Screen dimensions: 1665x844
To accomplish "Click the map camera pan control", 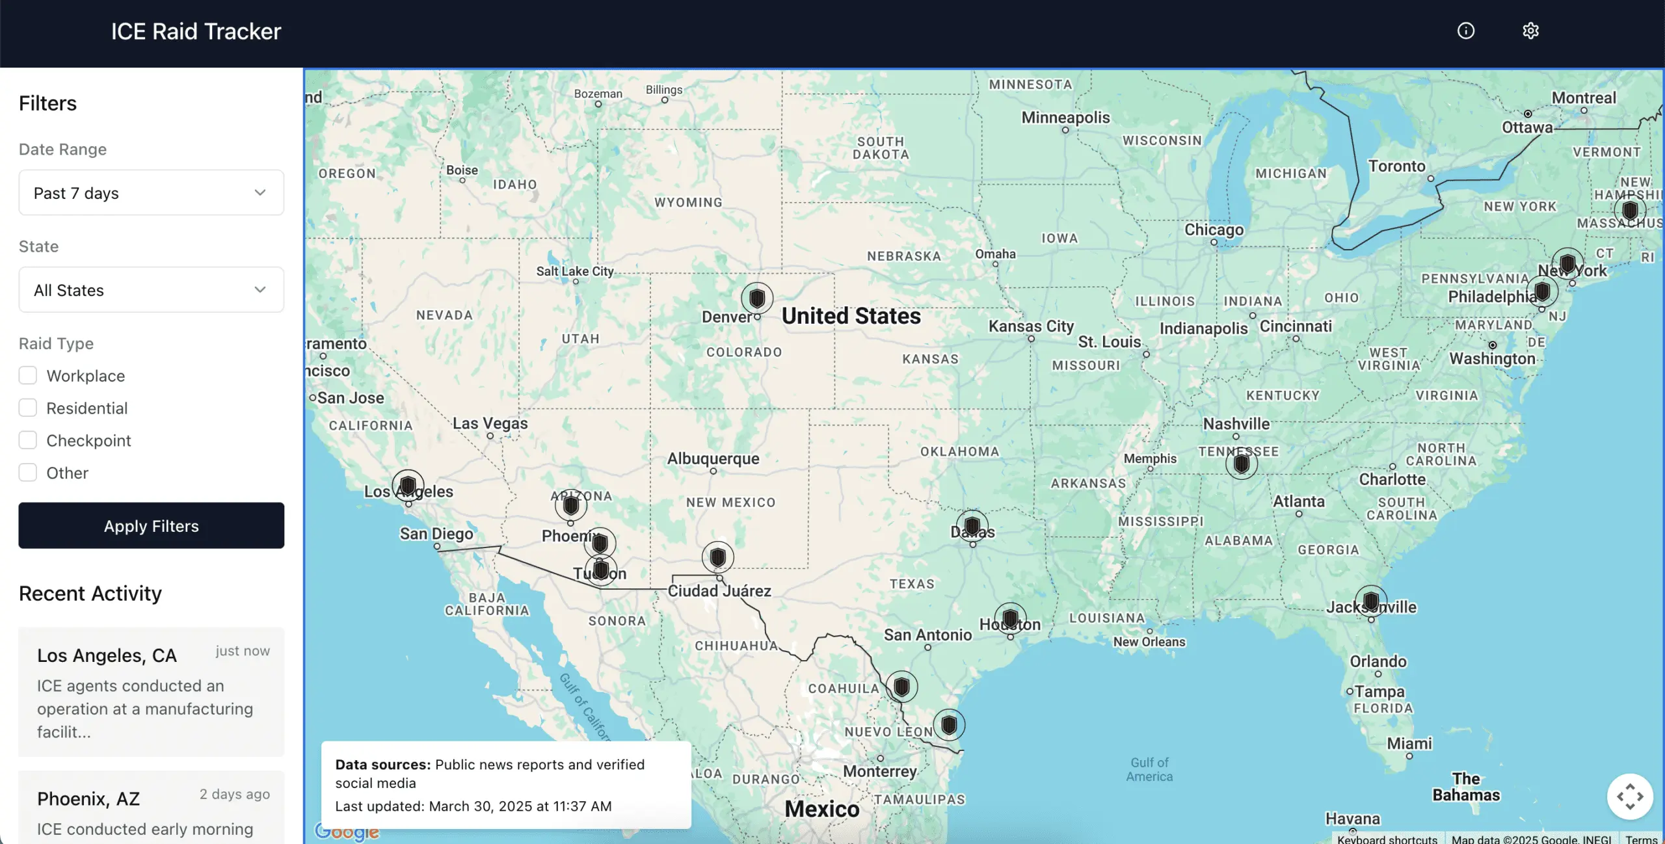I will click(1630, 797).
